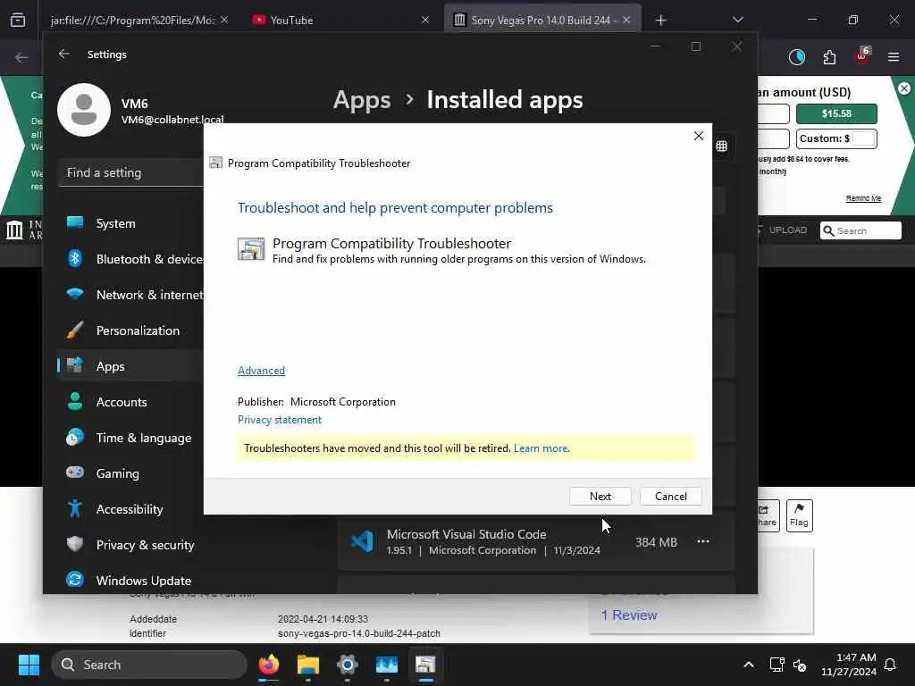Viewport: 915px width, 686px height.
Task: Open the list all tabs dropdown
Action: tap(738, 20)
